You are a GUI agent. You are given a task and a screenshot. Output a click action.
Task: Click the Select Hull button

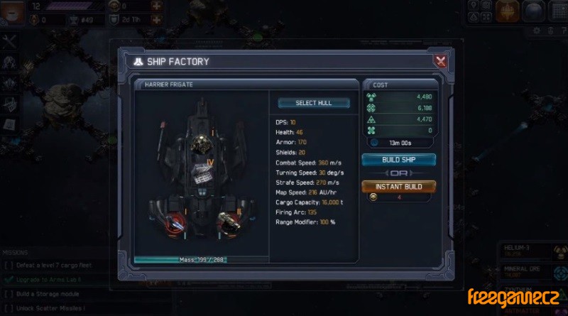click(314, 103)
